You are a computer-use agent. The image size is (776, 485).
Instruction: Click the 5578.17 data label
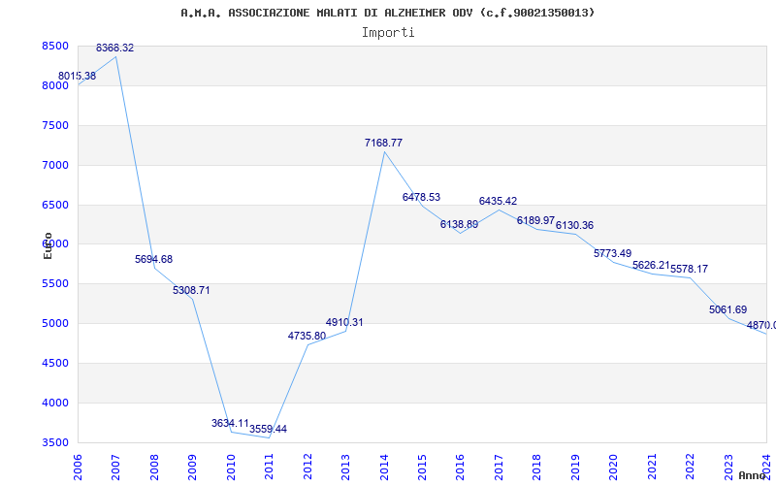(x=690, y=270)
